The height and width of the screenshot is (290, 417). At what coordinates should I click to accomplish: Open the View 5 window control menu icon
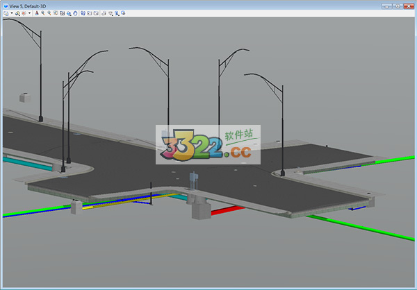click(6, 5)
